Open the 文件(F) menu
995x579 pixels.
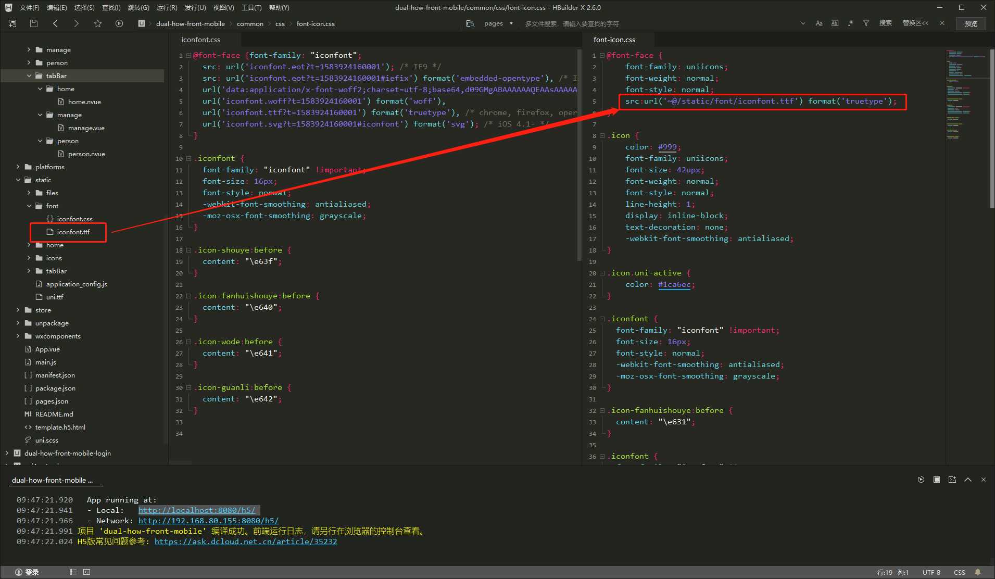tap(29, 7)
